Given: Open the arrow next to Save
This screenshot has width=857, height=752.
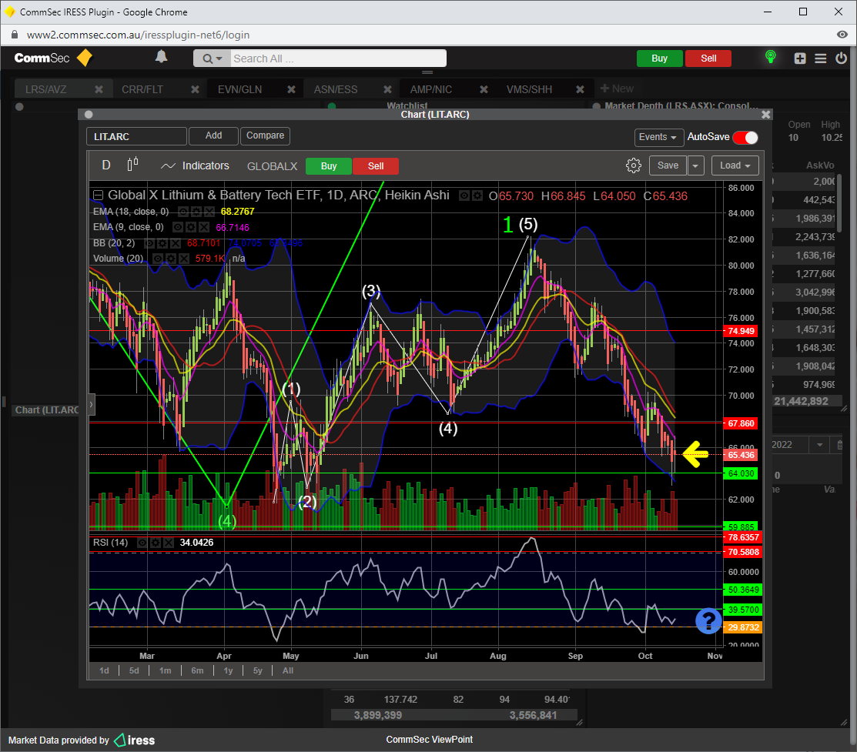Looking at the screenshot, I should pyautogui.click(x=695, y=165).
